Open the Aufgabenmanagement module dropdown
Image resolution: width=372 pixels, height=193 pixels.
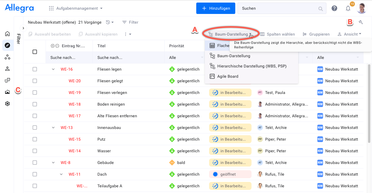point(76,9)
